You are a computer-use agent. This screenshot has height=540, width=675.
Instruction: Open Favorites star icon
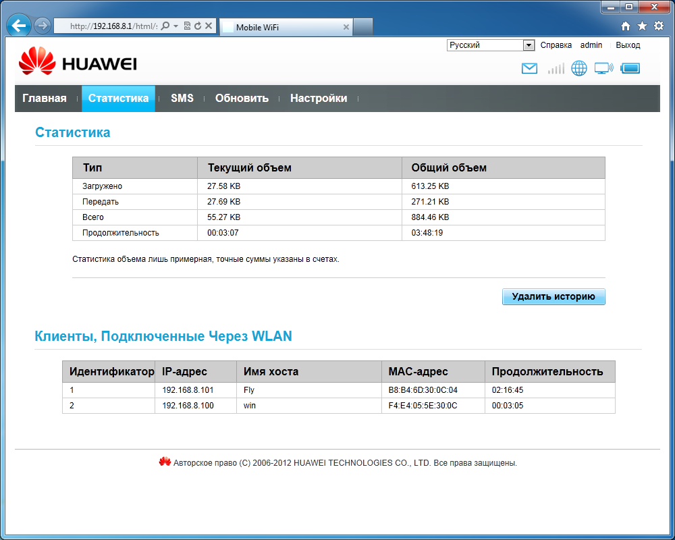tap(642, 26)
